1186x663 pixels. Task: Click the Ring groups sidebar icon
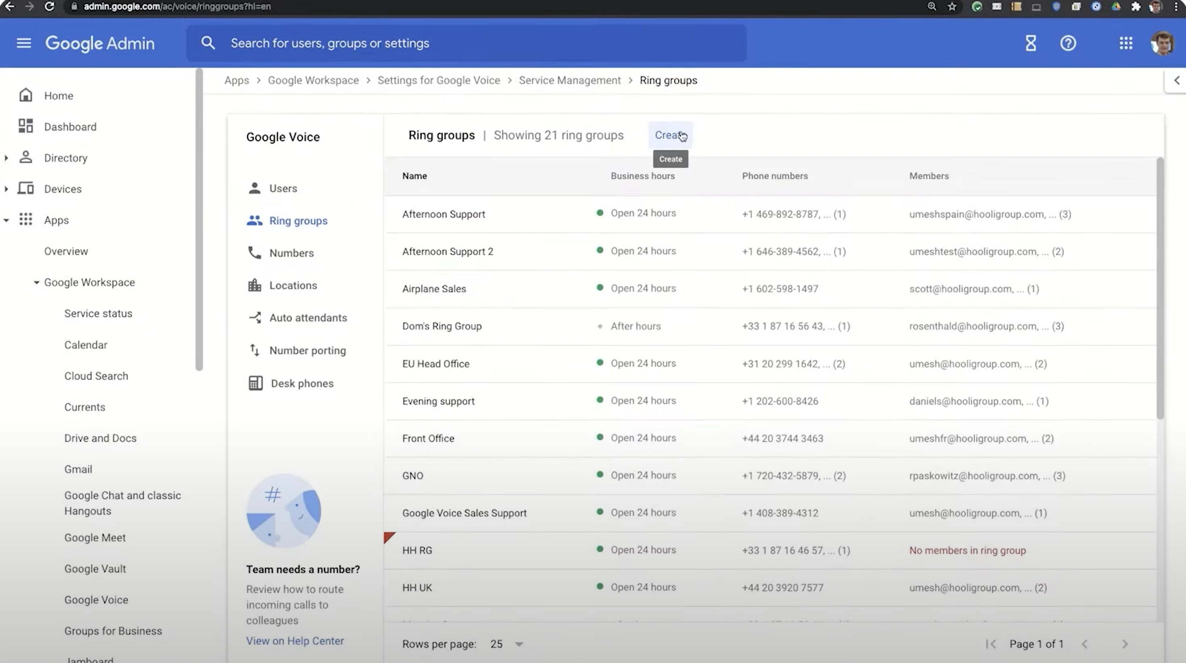[x=254, y=220]
